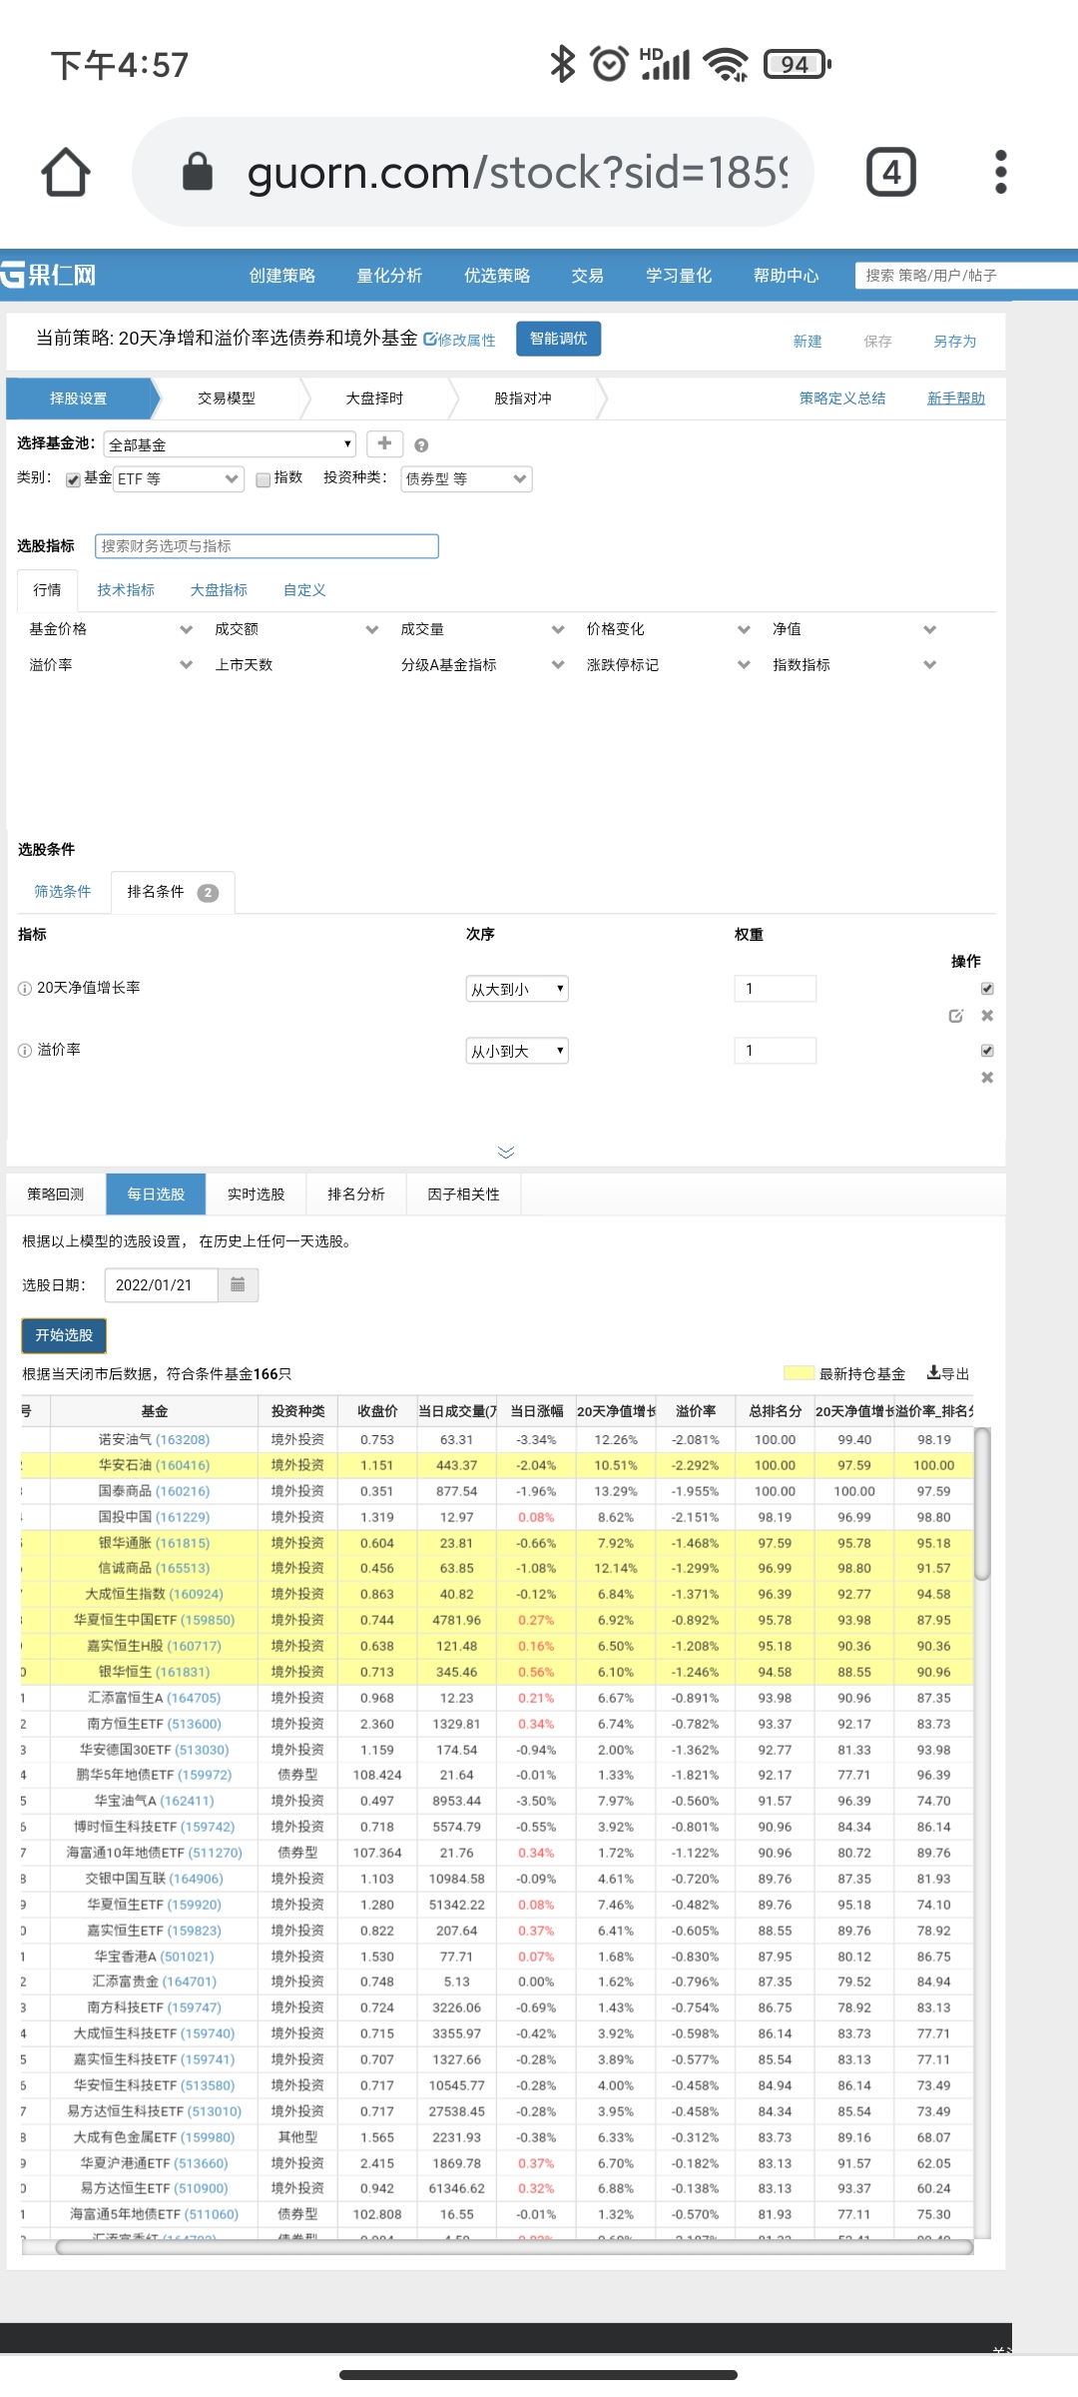Click info icon beside 溢价率
The image size is (1078, 2397).
25,1051
